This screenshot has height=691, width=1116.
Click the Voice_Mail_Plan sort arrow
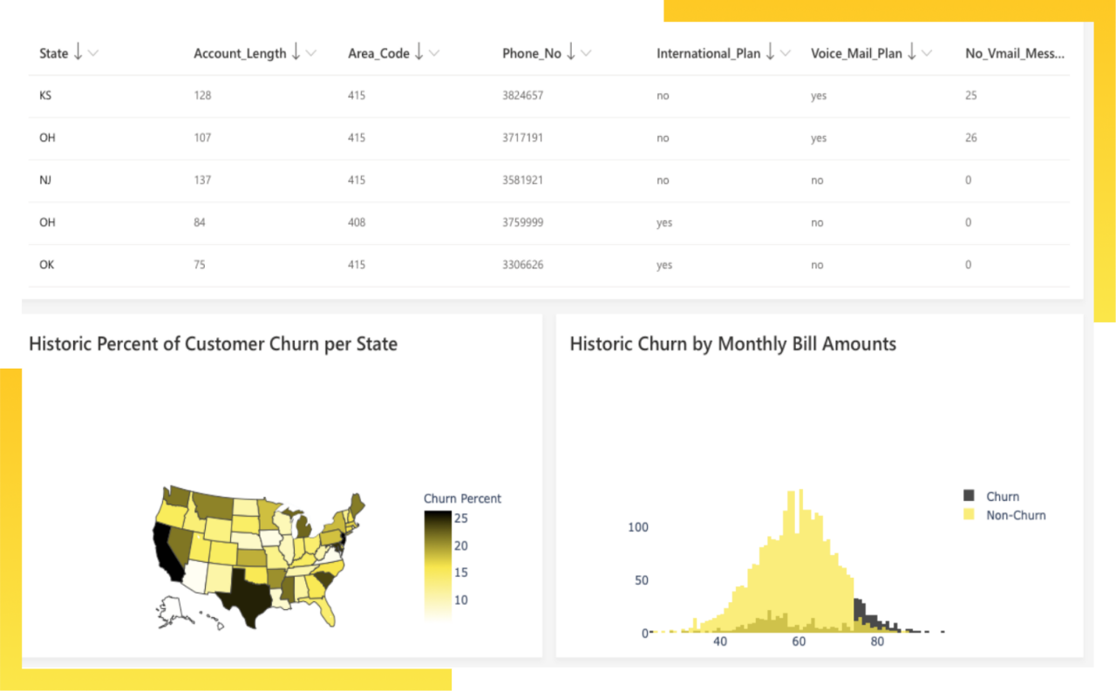click(911, 53)
